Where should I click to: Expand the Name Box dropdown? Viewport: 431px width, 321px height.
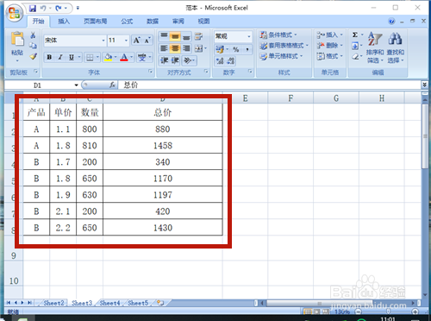[x=76, y=85]
